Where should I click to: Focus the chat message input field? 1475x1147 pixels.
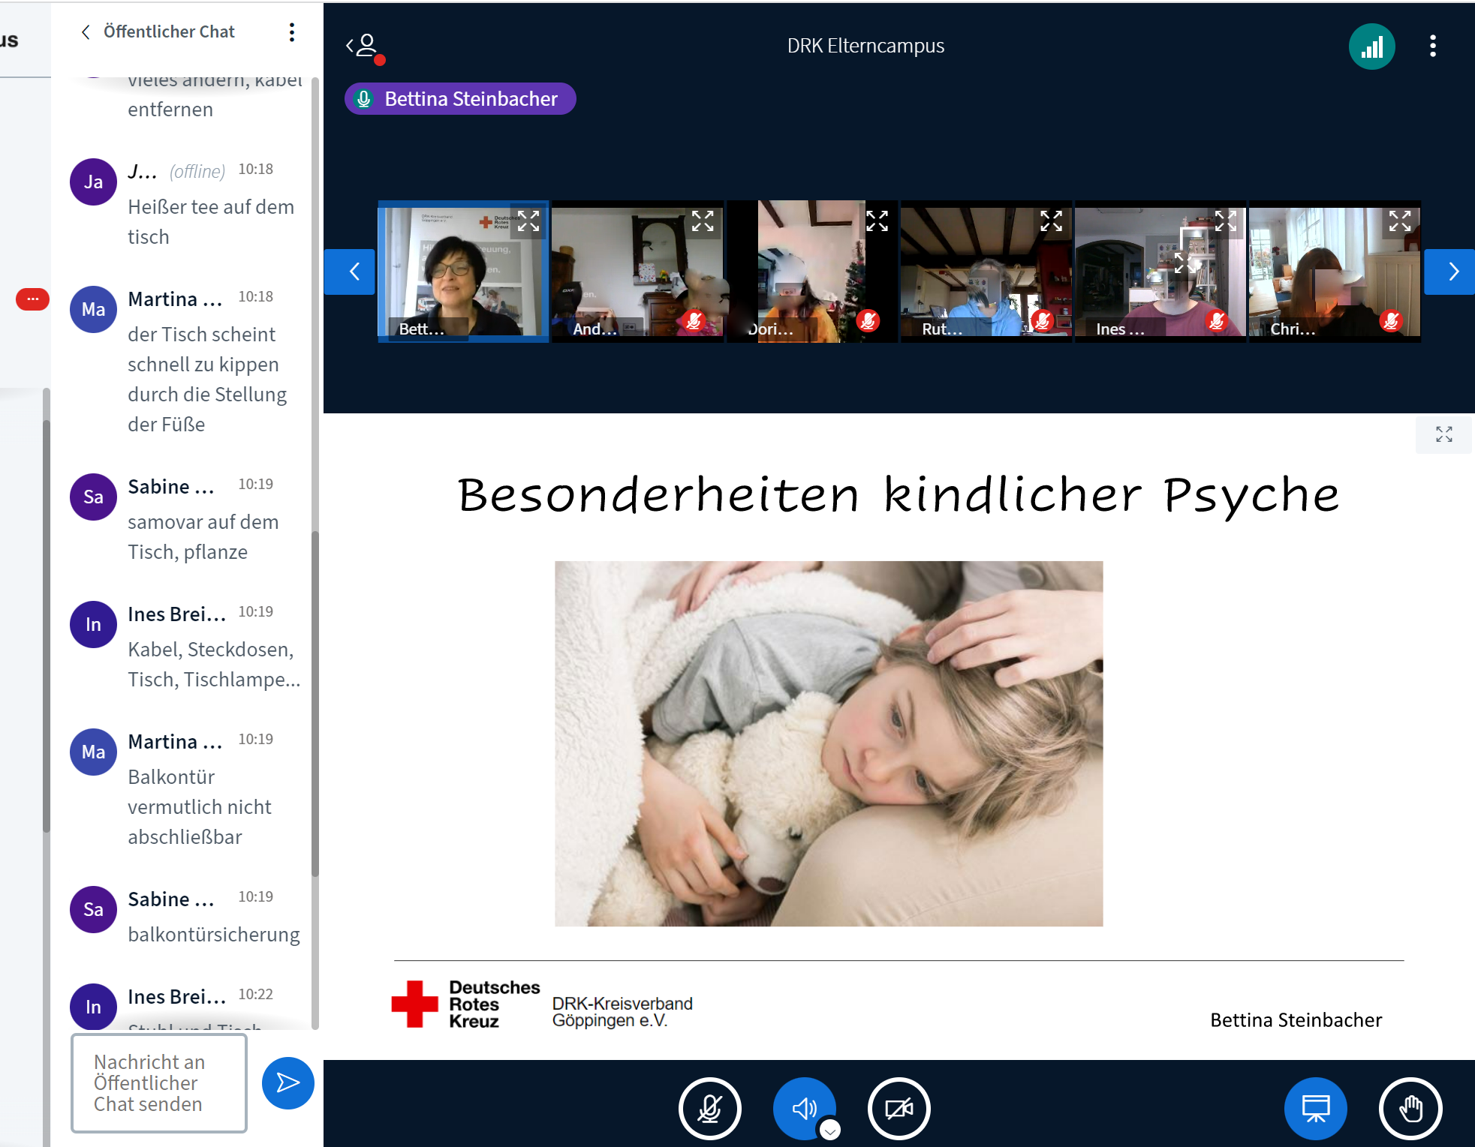pos(159,1082)
